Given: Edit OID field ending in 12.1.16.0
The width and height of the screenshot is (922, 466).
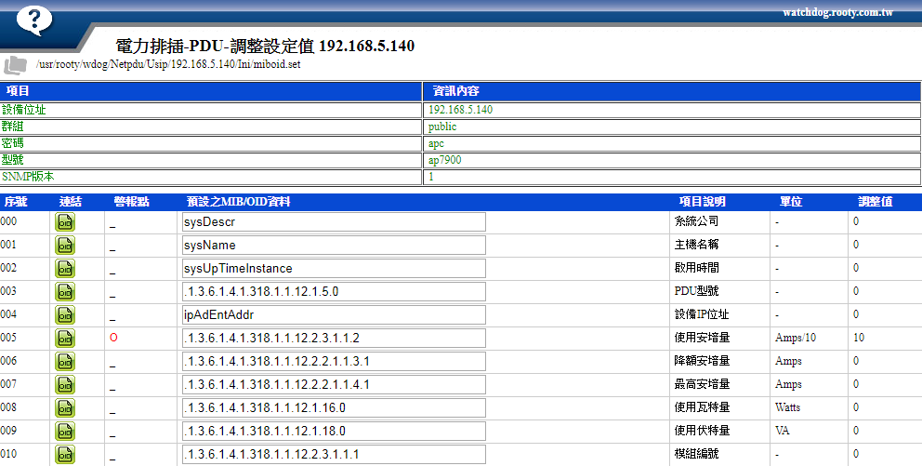Looking at the screenshot, I should click(x=334, y=408).
